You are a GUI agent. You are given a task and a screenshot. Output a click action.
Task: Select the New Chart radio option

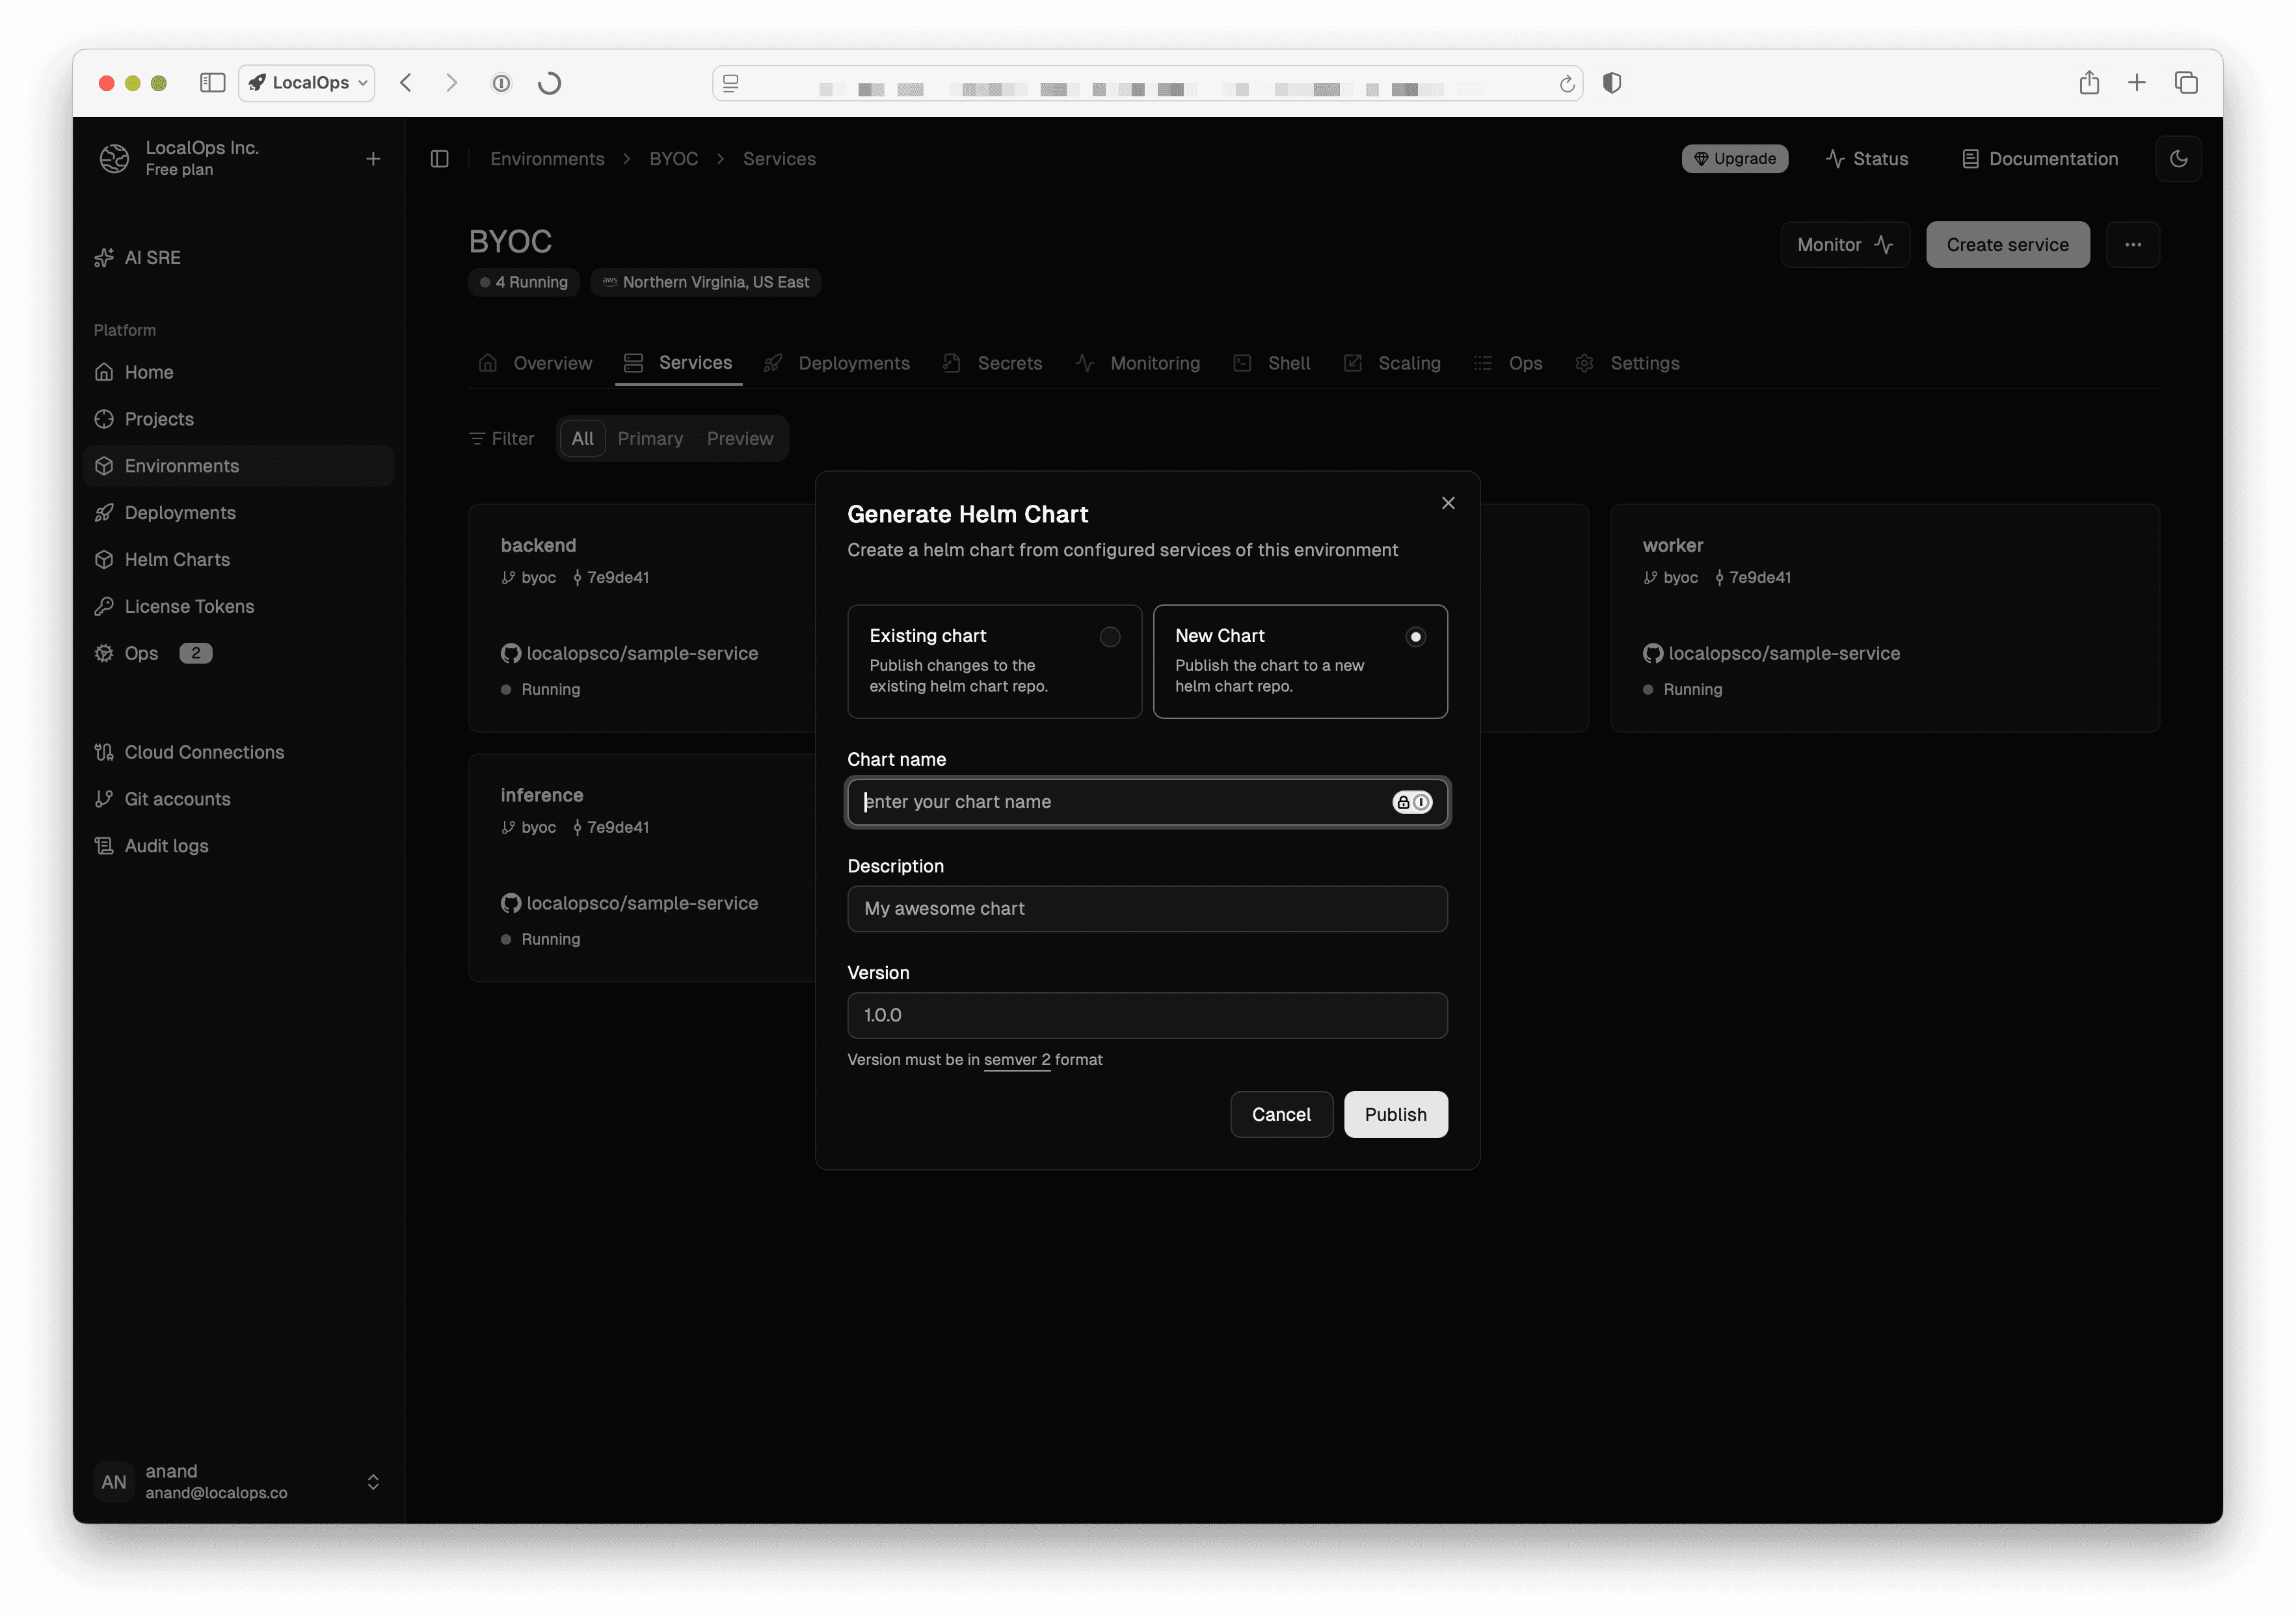(x=1415, y=637)
